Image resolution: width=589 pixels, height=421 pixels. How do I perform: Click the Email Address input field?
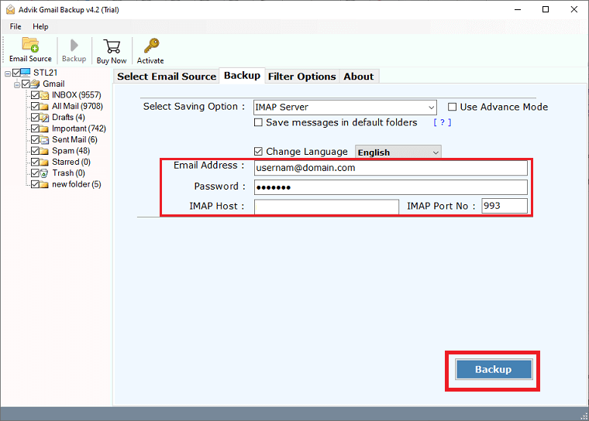point(391,168)
